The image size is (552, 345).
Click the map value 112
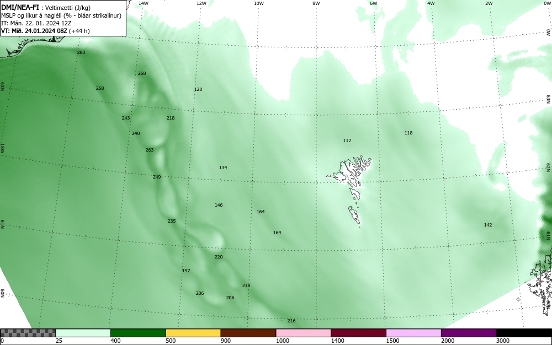pyautogui.click(x=347, y=141)
